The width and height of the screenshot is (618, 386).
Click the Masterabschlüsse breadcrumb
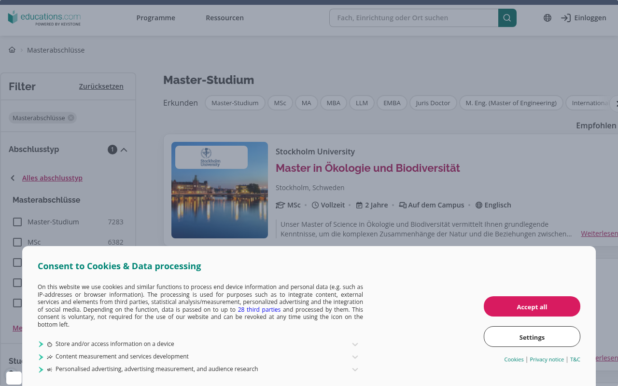(56, 50)
